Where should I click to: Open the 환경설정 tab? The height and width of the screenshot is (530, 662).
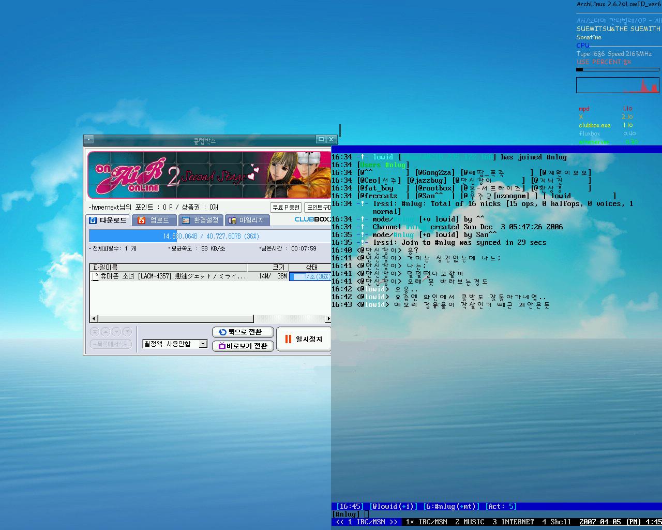pos(201,220)
